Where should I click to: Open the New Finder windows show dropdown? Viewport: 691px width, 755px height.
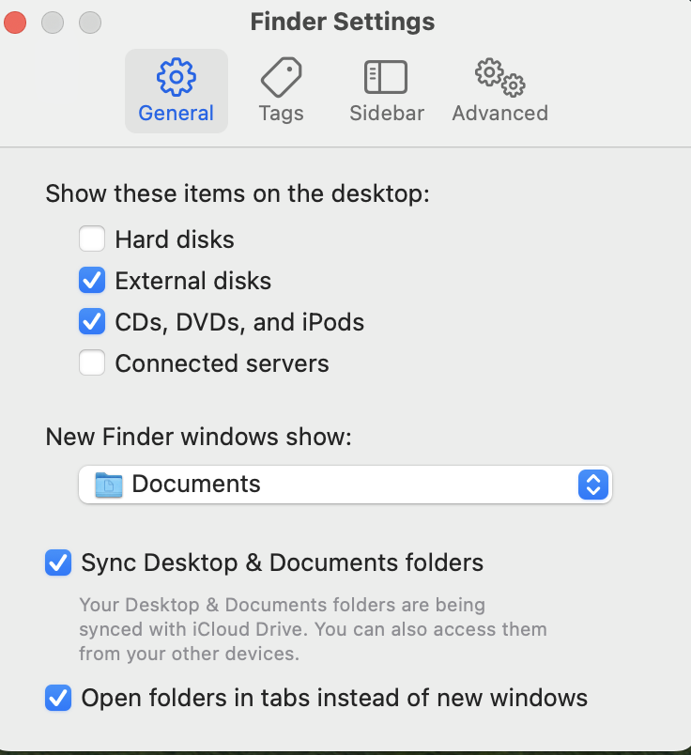(x=345, y=485)
